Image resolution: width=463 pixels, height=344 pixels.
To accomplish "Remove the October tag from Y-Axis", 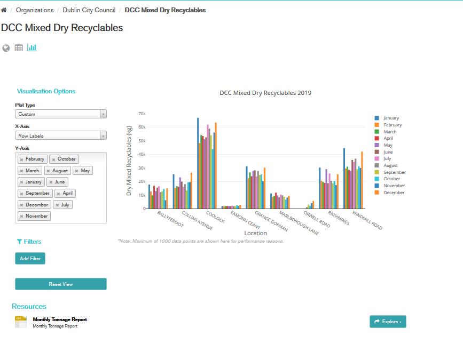I will point(53,159).
